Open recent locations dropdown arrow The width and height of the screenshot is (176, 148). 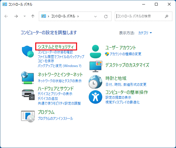pyautogui.click(x=25, y=16)
